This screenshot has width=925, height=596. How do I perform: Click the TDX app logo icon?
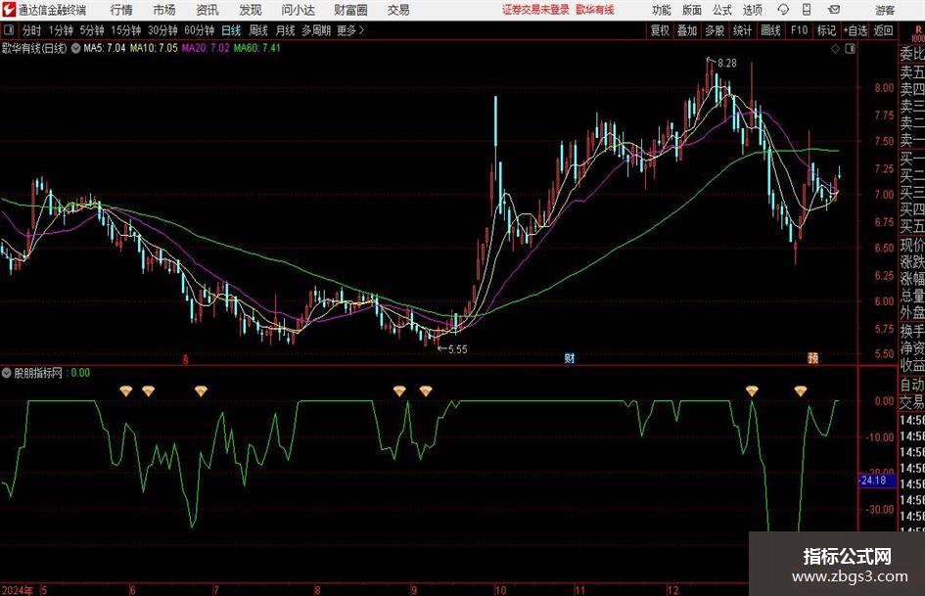click(9, 10)
